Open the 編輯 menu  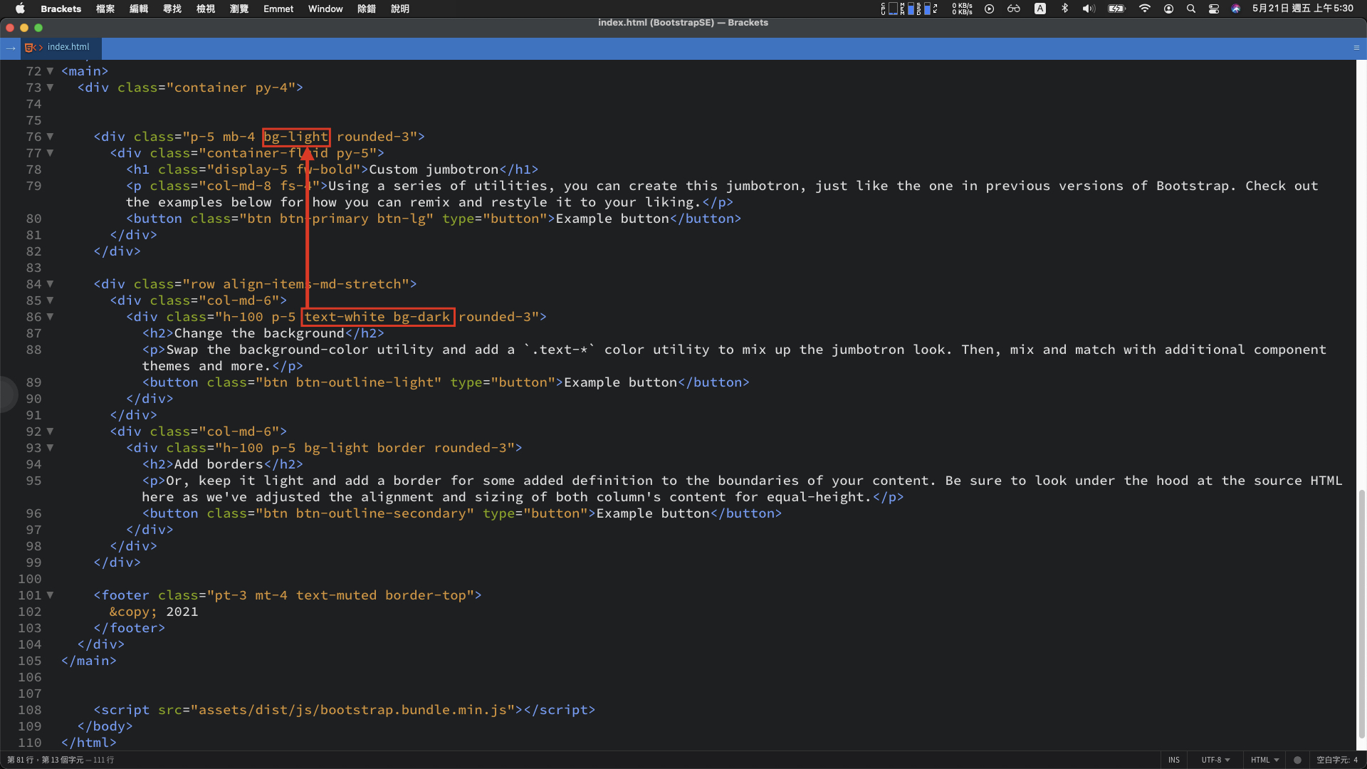[x=139, y=9]
